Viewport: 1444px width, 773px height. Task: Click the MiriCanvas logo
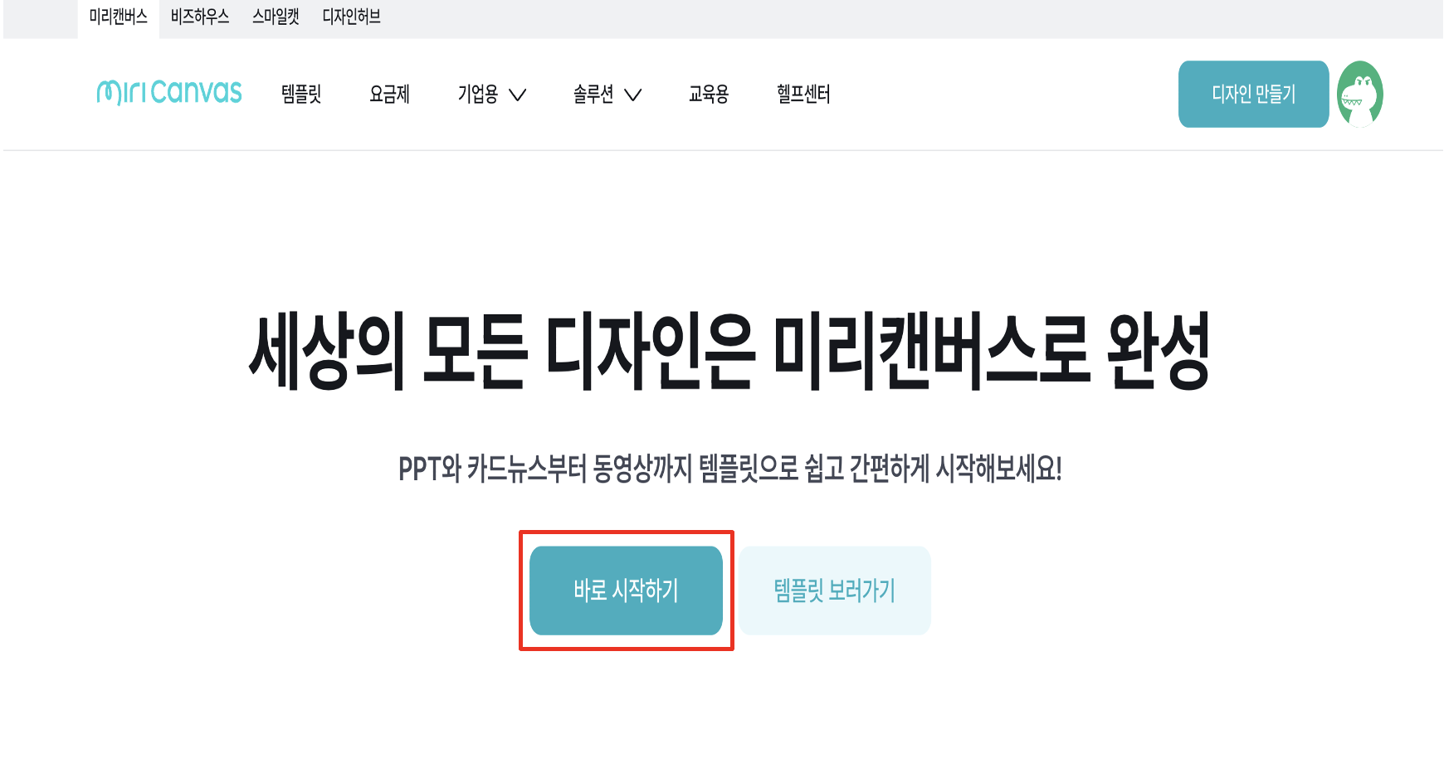pos(169,93)
